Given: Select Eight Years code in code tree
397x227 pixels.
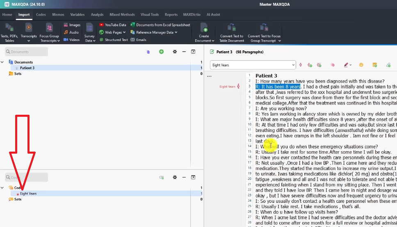Looking at the screenshot, I should 28,193.
